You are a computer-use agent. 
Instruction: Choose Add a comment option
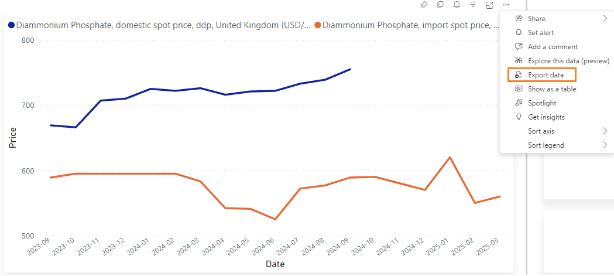(x=553, y=47)
